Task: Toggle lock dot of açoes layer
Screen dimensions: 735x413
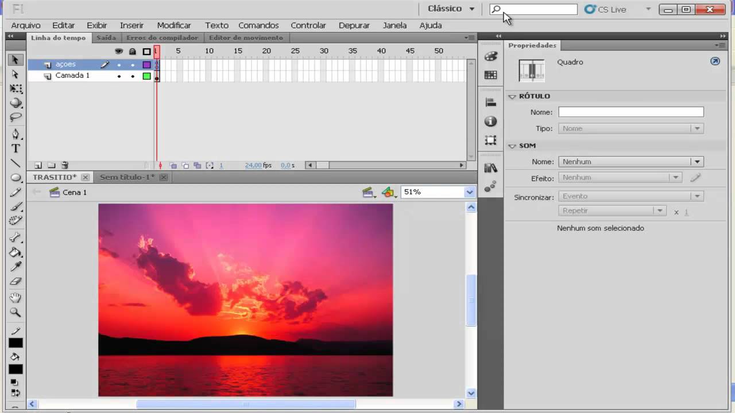Action: point(133,65)
